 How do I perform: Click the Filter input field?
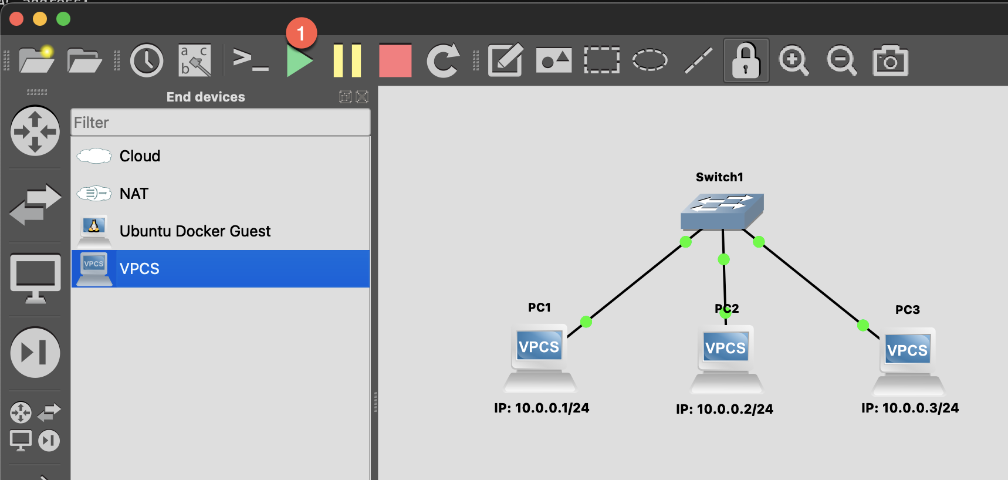point(221,123)
